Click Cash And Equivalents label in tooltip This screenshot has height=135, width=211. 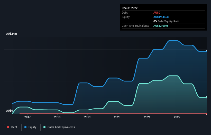click(135, 26)
